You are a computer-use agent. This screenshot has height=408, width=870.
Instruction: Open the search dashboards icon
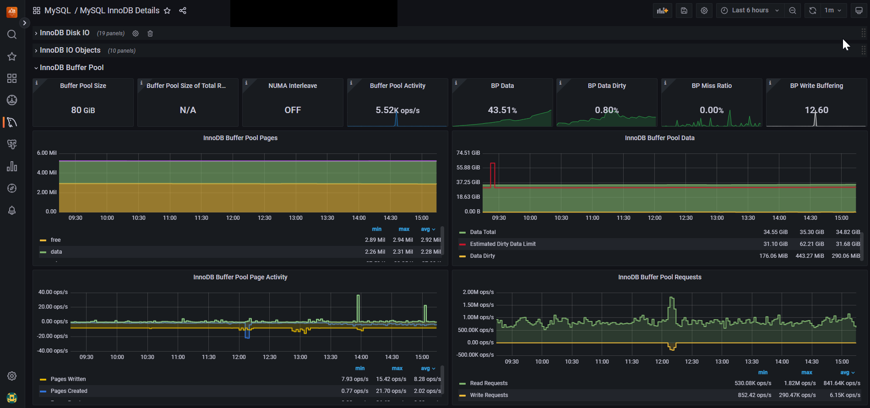click(x=12, y=34)
